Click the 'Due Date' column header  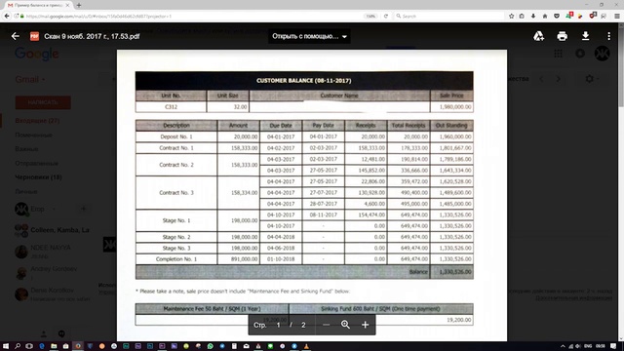tap(281, 126)
